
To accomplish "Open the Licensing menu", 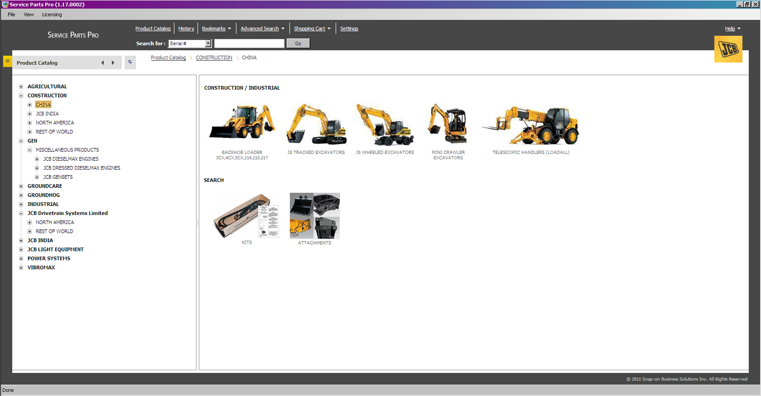I will click(x=52, y=15).
